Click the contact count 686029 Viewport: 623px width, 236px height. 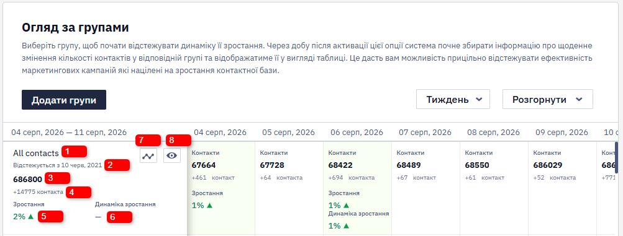click(547, 165)
